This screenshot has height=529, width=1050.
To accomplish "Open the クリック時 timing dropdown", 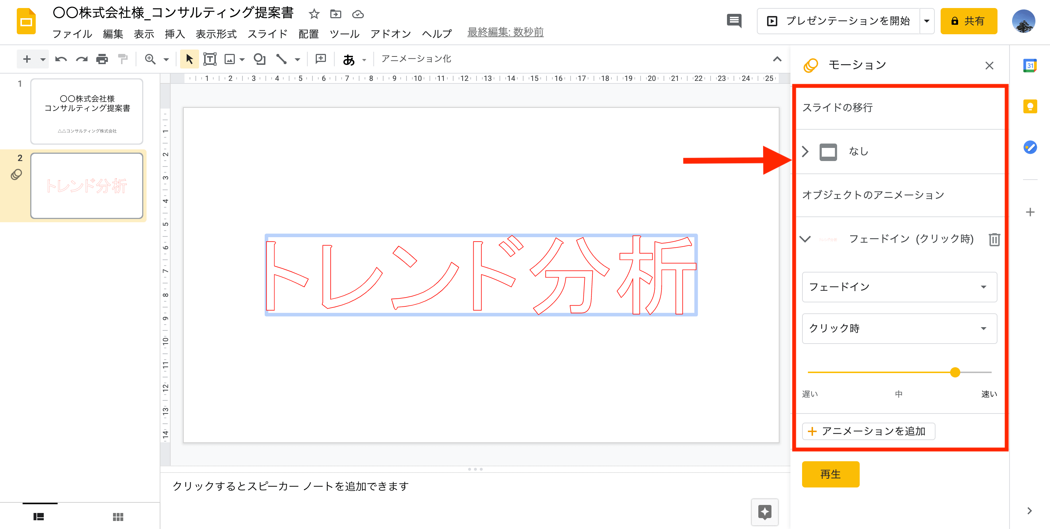I will (901, 329).
